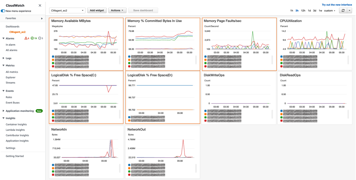Open the Actions dropdown menu
356x180 pixels.
click(x=117, y=10)
